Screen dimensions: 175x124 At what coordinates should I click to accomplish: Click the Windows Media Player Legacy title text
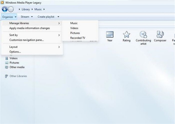tap(23, 3)
